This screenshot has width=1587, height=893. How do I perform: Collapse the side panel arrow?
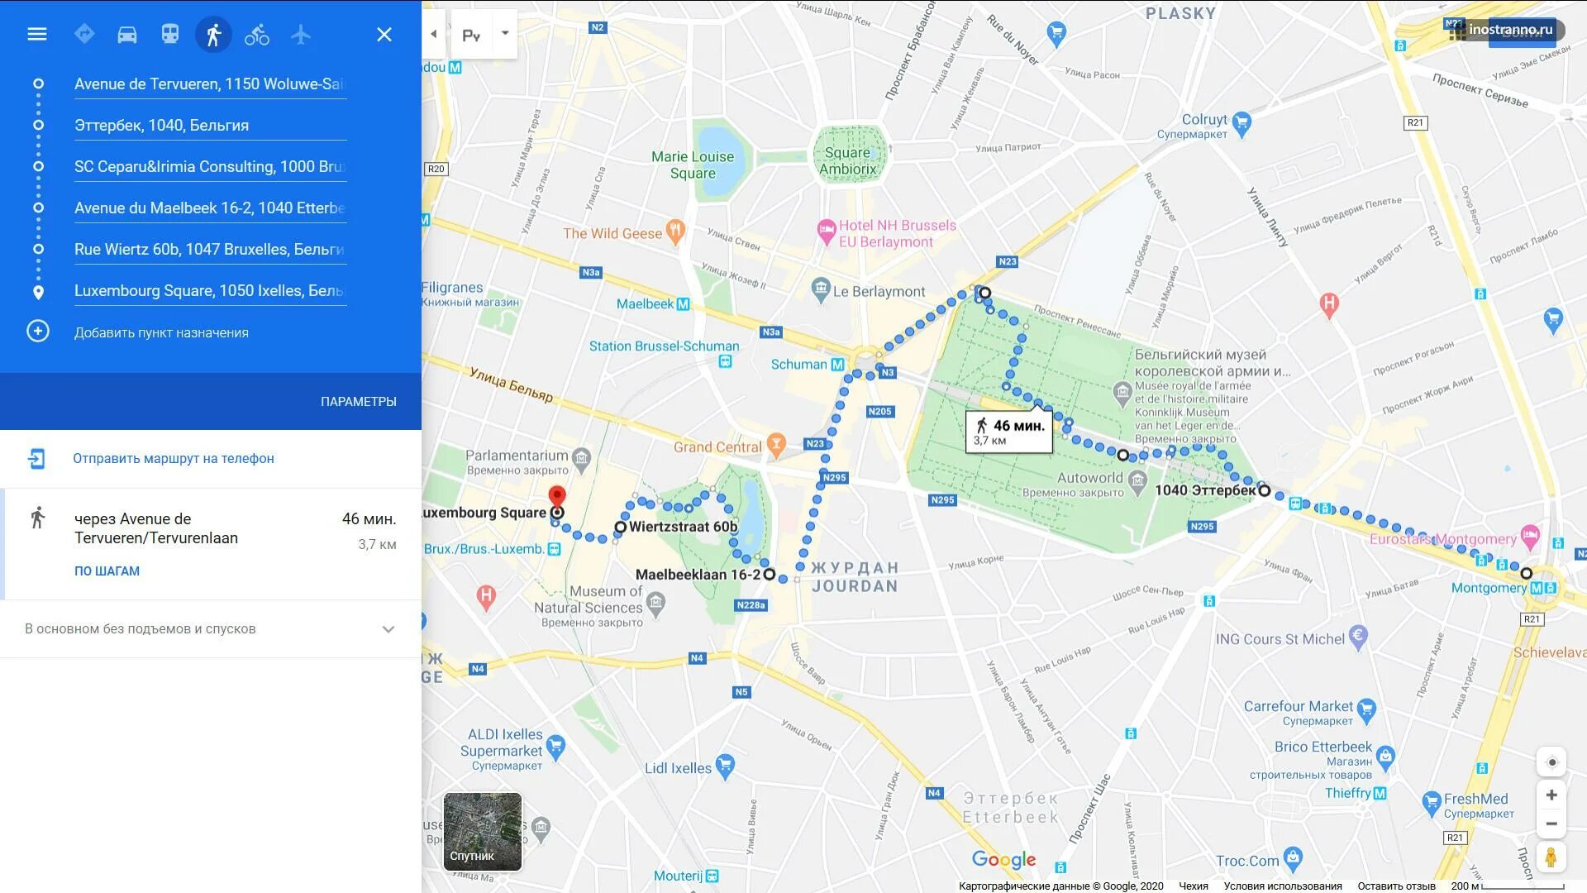[x=434, y=34]
